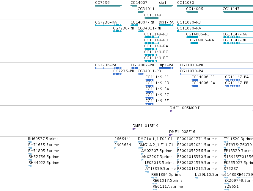253x191 pixels.
Task: Click transcript CG11149-RE
Action: (150, 61)
